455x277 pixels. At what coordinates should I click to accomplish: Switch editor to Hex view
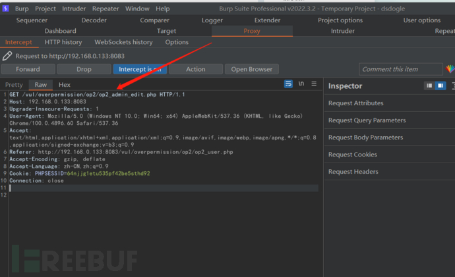point(65,85)
